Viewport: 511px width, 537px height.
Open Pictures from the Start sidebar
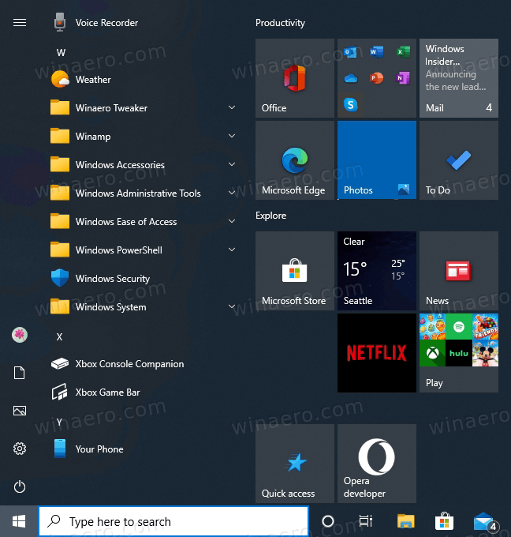[20, 411]
